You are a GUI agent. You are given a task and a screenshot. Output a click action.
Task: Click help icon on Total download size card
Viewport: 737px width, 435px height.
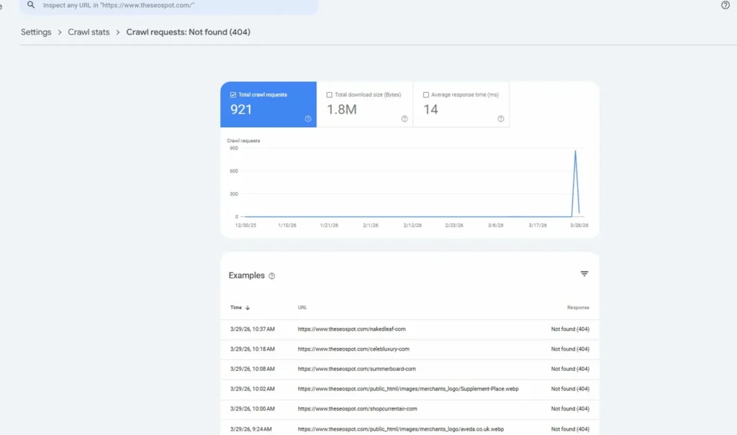click(x=404, y=119)
